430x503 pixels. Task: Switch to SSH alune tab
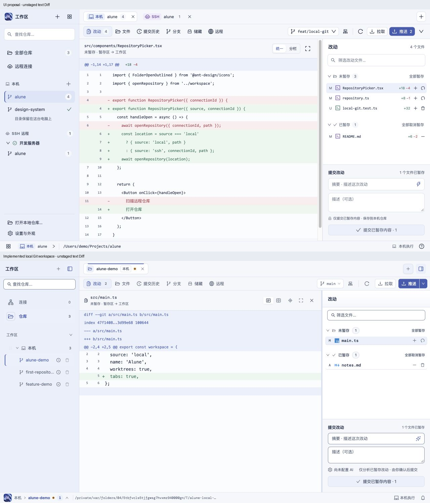164,17
